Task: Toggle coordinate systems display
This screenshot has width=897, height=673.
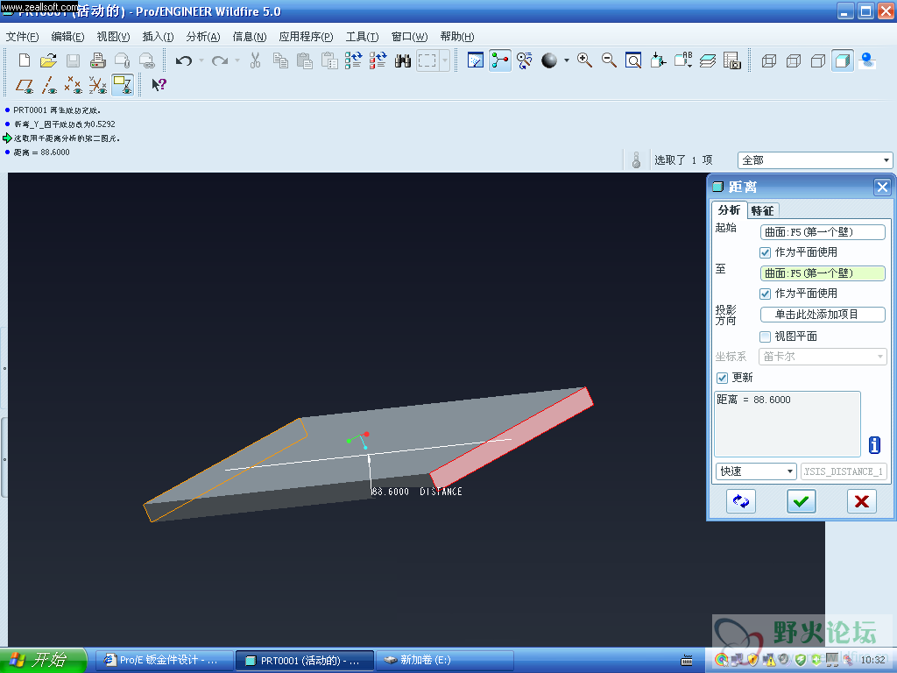Action: coord(98,85)
